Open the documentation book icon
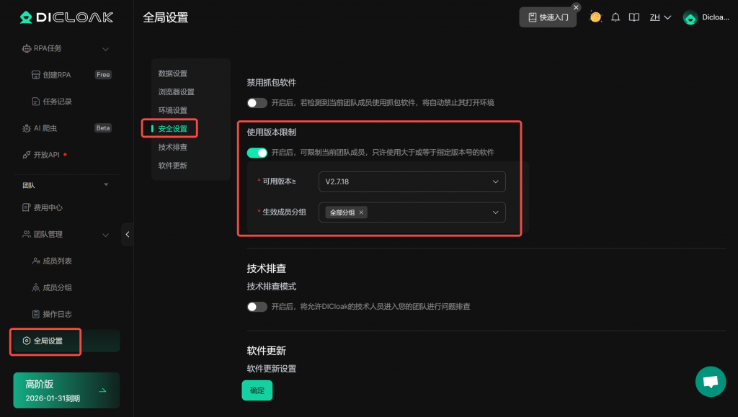The width and height of the screenshot is (738, 417). (634, 17)
